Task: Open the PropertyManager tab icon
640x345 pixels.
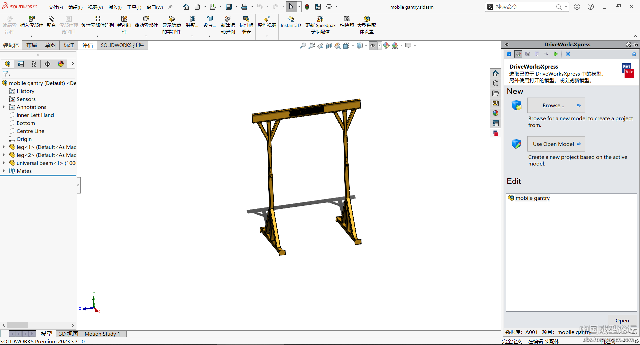Action: pyautogui.click(x=21, y=64)
